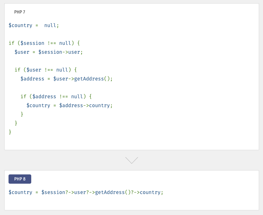Click the innermost closing brace in PHP 7

coord(22,114)
